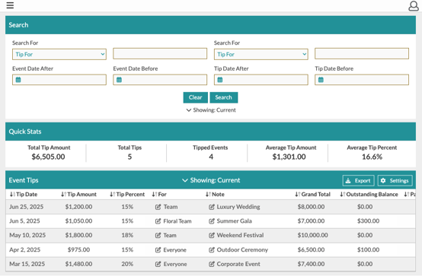This screenshot has height=276, width=422.
Task: Click calendar icon in Tip Date After
Action: pos(220,80)
